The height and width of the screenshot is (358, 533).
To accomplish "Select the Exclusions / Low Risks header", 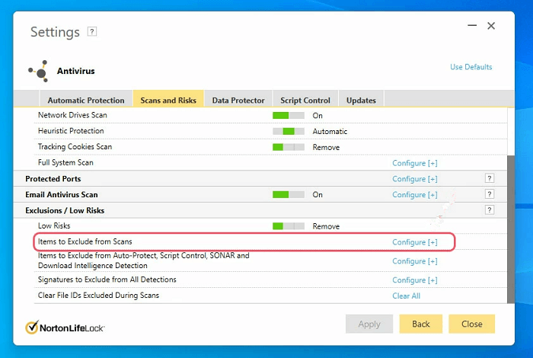I will tap(65, 210).
